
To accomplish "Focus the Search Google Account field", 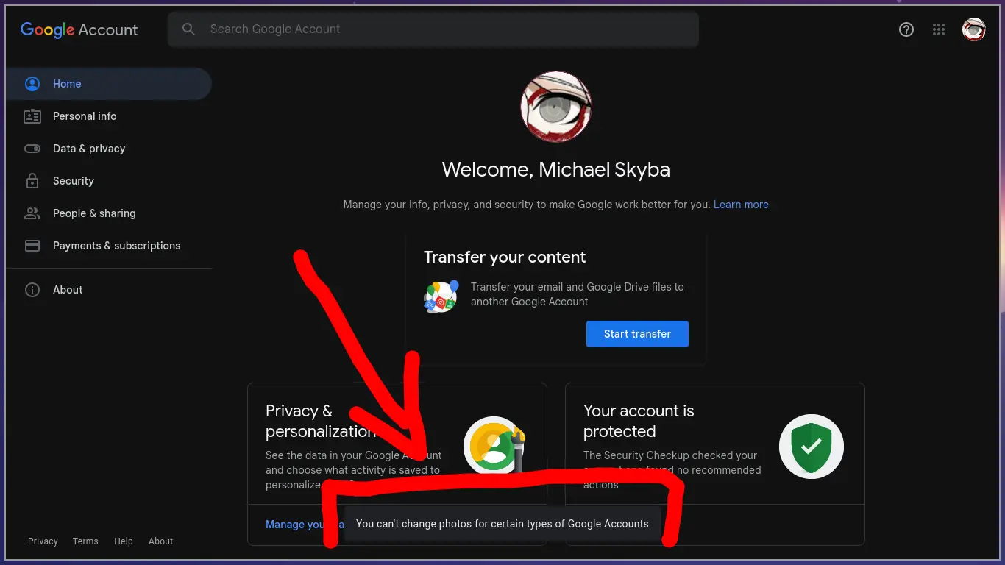I will pyautogui.click(x=433, y=29).
